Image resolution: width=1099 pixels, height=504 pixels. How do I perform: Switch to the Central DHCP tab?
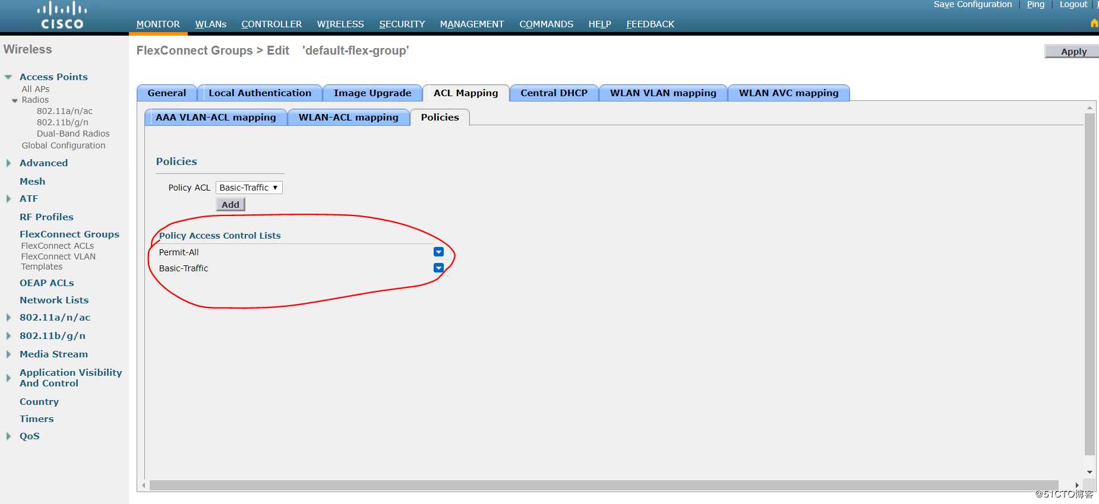click(x=554, y=93)
